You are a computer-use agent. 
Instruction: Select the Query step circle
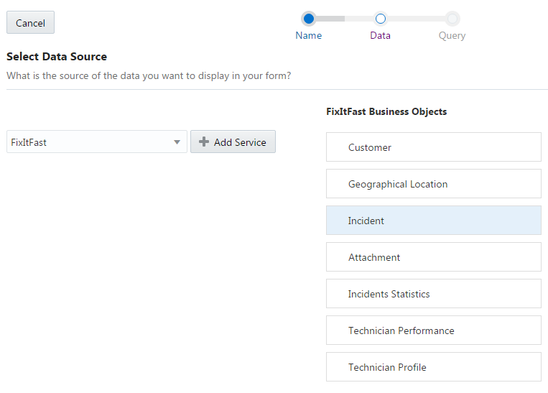[x=452, y=19]
